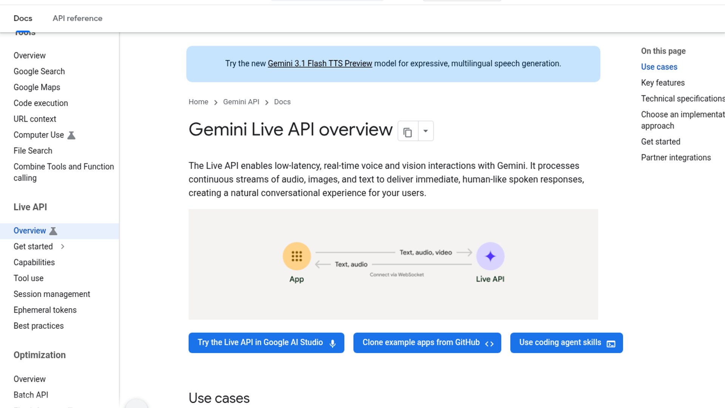The width and height of the screenshot is (725, 408).
Task: Click the purple Live API star icon
Action: [490, 257]
